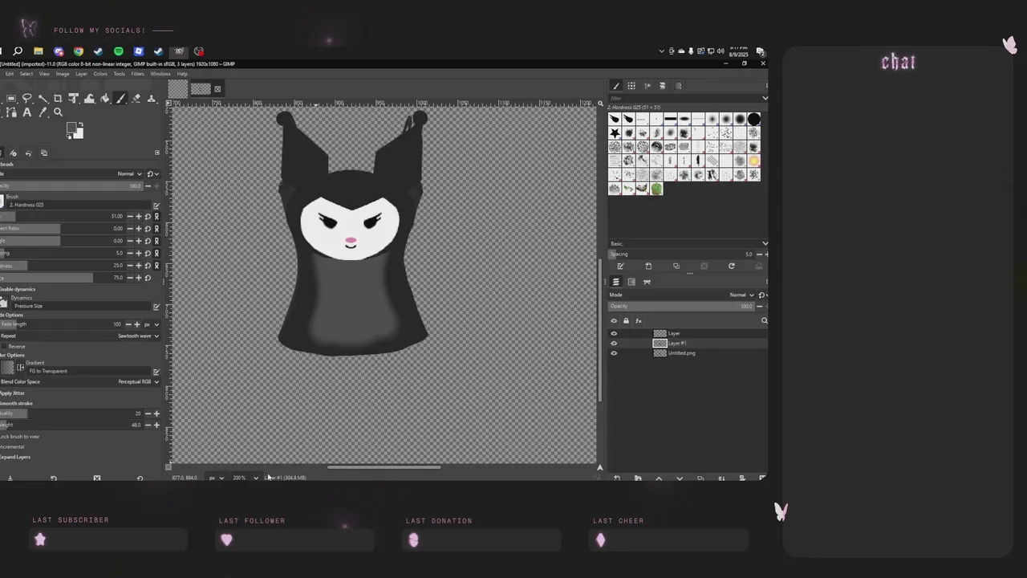Refresh the brushes list
Image resolution: width=1027 pixels, height=578 pixels.
coord(732,266)
